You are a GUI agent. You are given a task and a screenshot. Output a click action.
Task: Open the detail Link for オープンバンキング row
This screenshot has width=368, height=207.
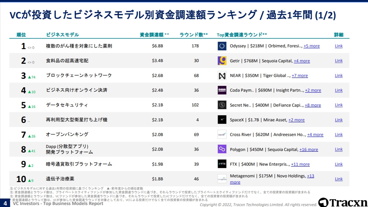pyautogui.click(x=339, y=135)
